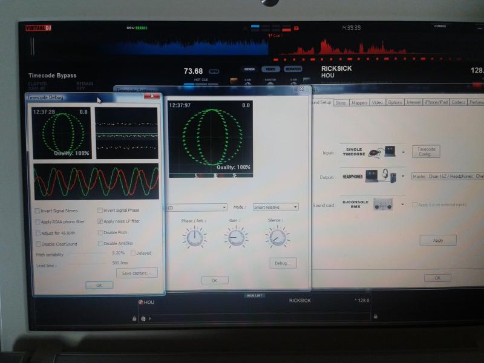
Task: Click the small red square button beside deck indicators
Action: pos(296,28)
